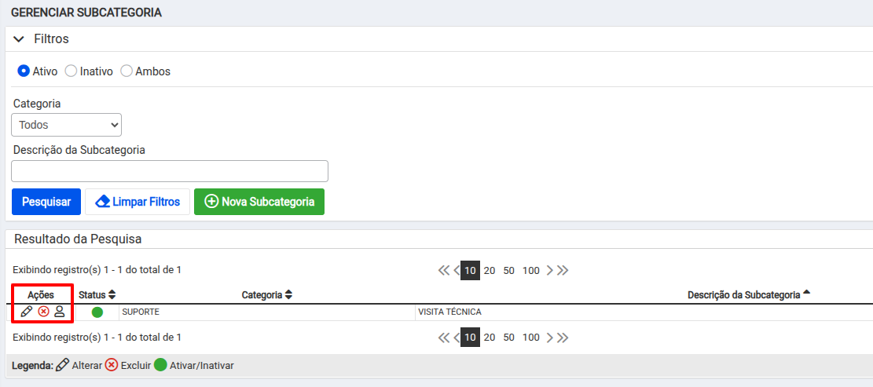Screen dimensions: 873x387
Task: Click the pencil edit icon for SUPORTE row
Action: 26,312
